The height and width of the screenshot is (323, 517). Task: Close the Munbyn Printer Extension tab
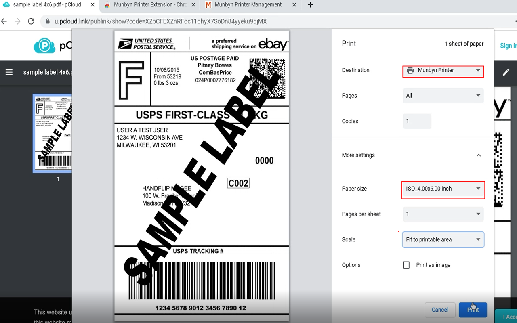click(x=193, y=5)
